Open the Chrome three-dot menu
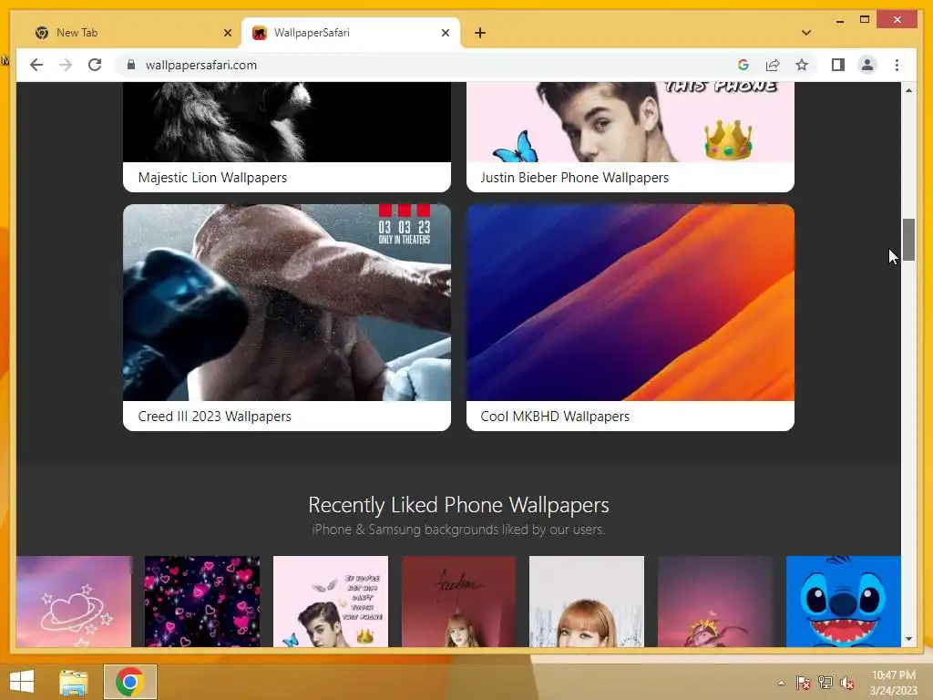Image resolution: width=933 pixels, height=700 pixels. point(897,65)
